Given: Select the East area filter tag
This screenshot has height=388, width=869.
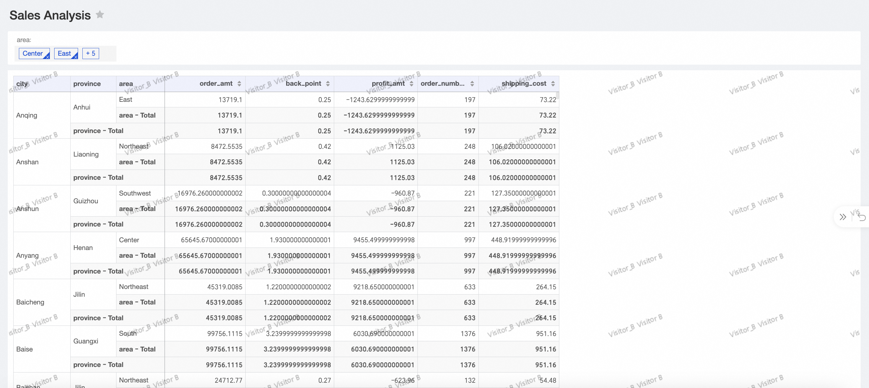Looking at the screenshot, I should (x=64, y=53).
